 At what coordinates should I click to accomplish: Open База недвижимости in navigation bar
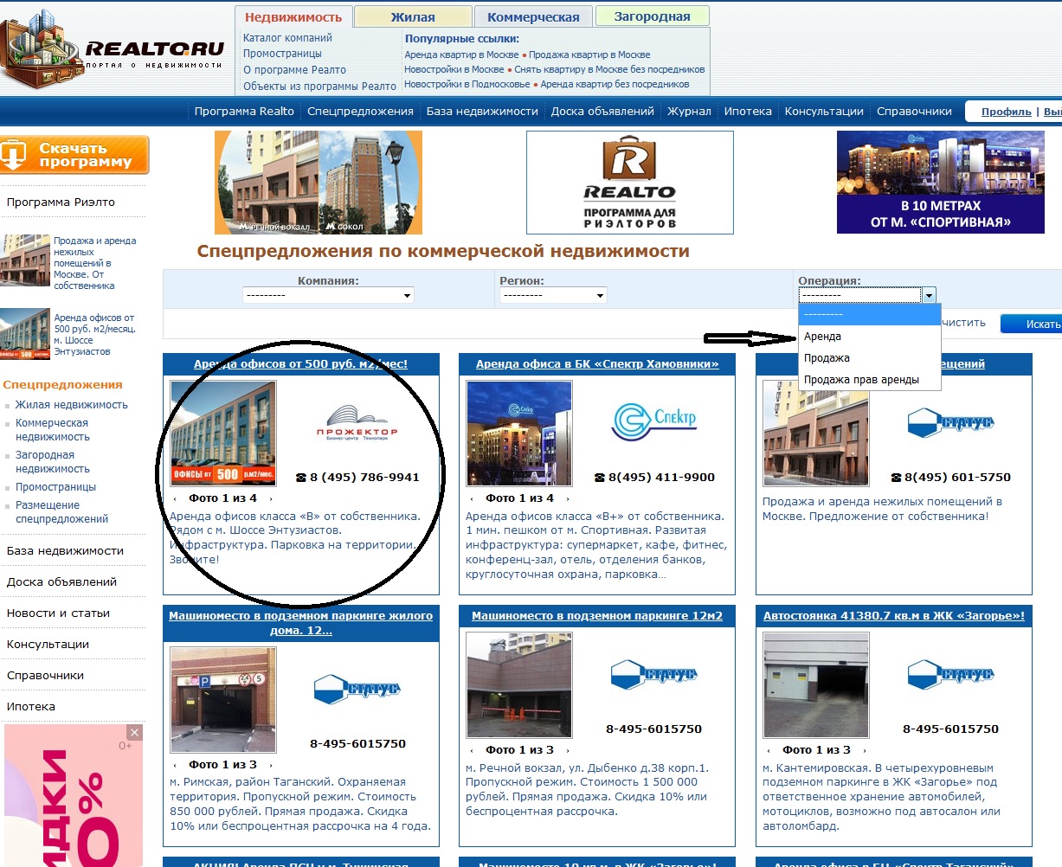tap(482, 112)
